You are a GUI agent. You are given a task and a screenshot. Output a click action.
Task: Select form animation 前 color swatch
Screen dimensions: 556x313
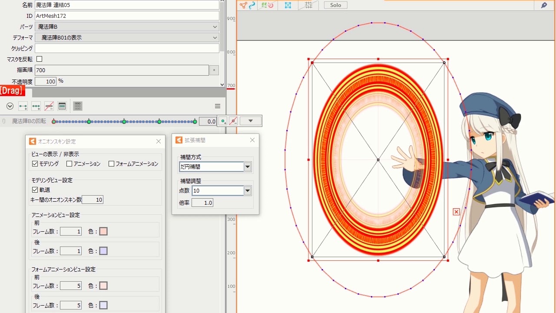pos(103,286)
